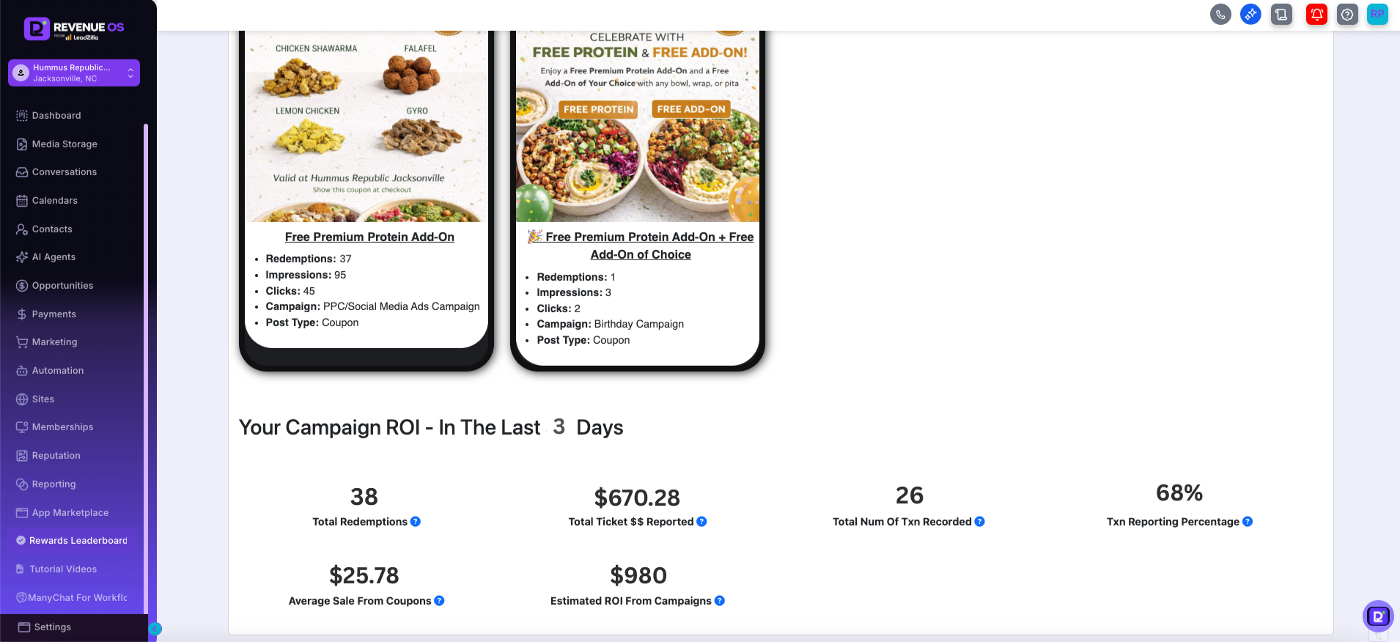1400x642 pixels.
Task: Click the Txn Reporting Percentage help icon
Action: tap(1246, 521)
